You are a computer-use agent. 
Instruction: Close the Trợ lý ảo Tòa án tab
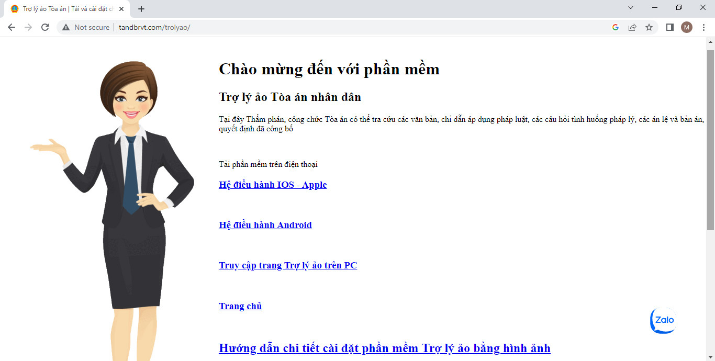(121, 9)
